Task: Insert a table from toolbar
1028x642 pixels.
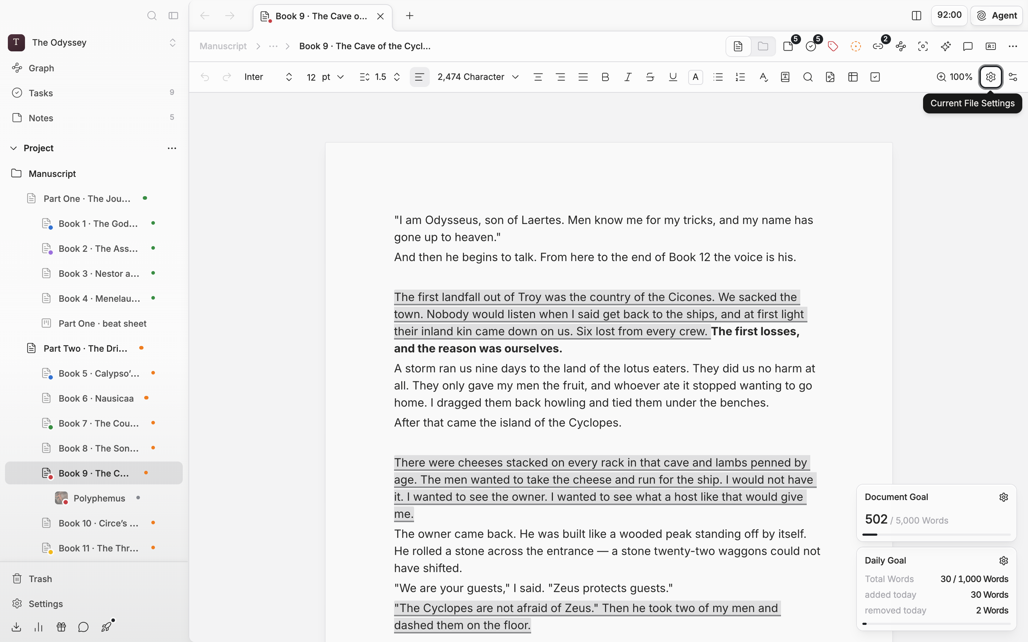Action: click(x=852, y=77)
